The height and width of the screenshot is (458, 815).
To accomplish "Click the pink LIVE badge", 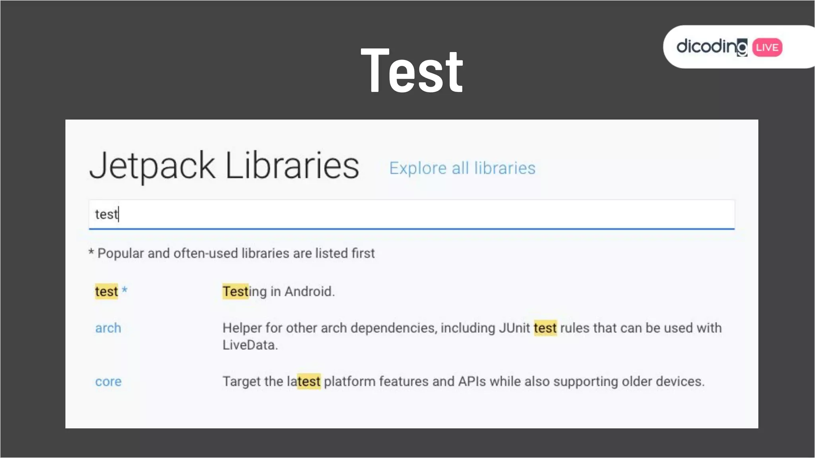I will [767, 47].
